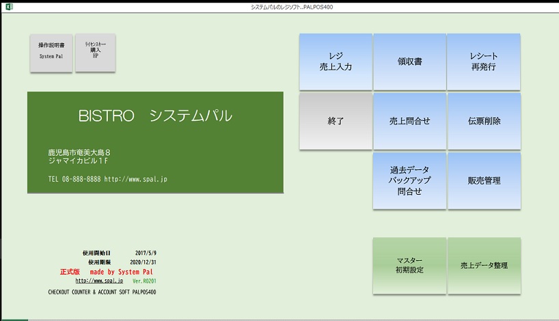The image size is (559, 321).
Task: Open レジ売上入力 register sales entry
Action: (336, 62)
